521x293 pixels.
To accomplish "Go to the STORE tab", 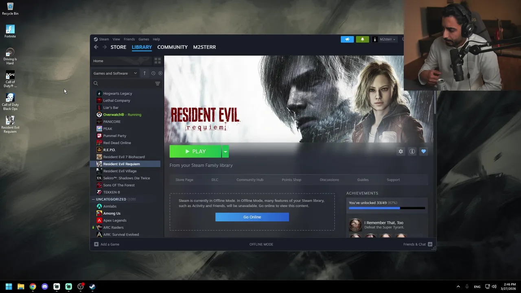I will (x=118, y=47).
